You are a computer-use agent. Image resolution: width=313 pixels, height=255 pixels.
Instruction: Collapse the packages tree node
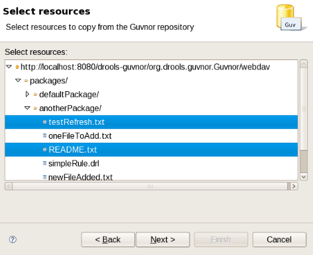coord(18,81)
